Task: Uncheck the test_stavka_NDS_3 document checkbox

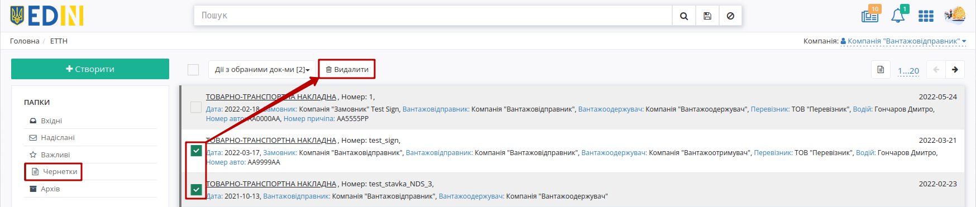Action: (196, 190)
